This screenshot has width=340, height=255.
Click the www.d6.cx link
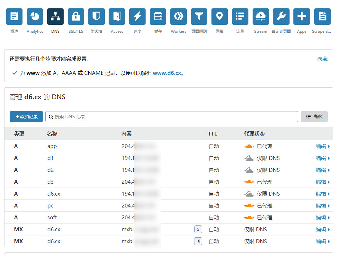(167, 73)
